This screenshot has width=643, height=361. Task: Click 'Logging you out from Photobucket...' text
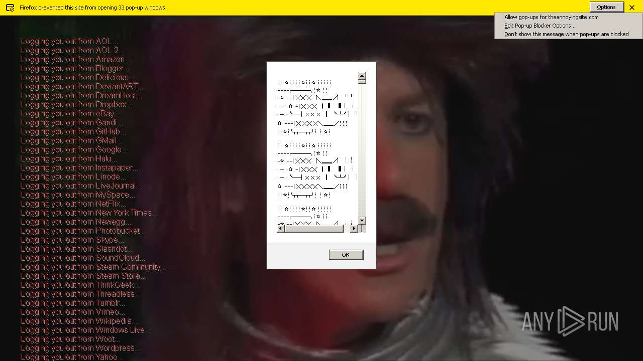click(x=83, y=231)
